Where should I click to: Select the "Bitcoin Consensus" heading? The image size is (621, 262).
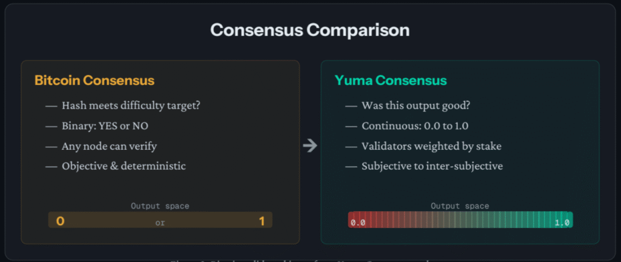(95, 81)
